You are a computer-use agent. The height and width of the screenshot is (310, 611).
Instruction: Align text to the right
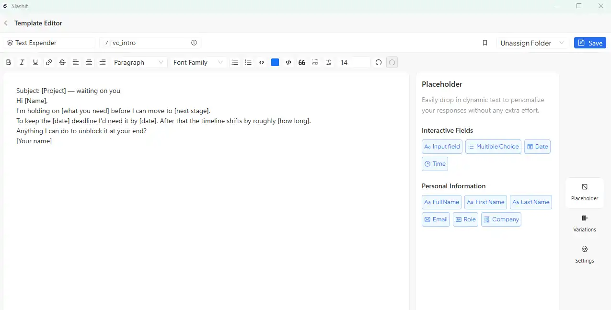103,62
